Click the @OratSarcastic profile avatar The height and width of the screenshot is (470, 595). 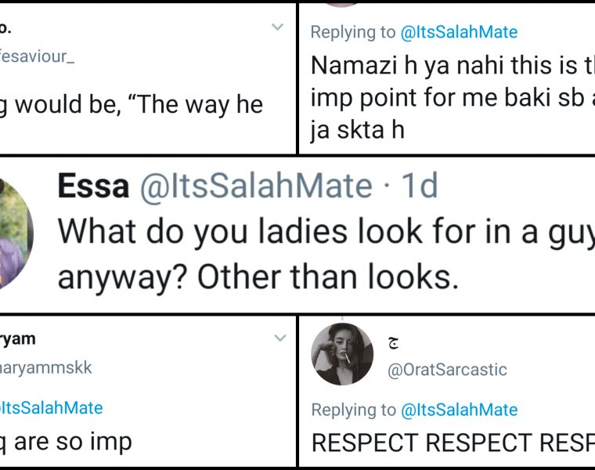click(342, 353)
